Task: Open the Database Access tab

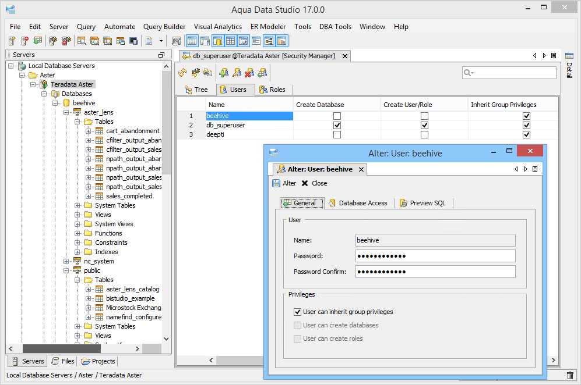Action: [x=358, y=203]
